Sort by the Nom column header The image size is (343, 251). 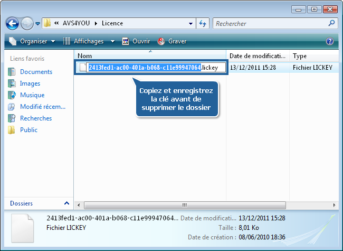click(x=150, y=56)
